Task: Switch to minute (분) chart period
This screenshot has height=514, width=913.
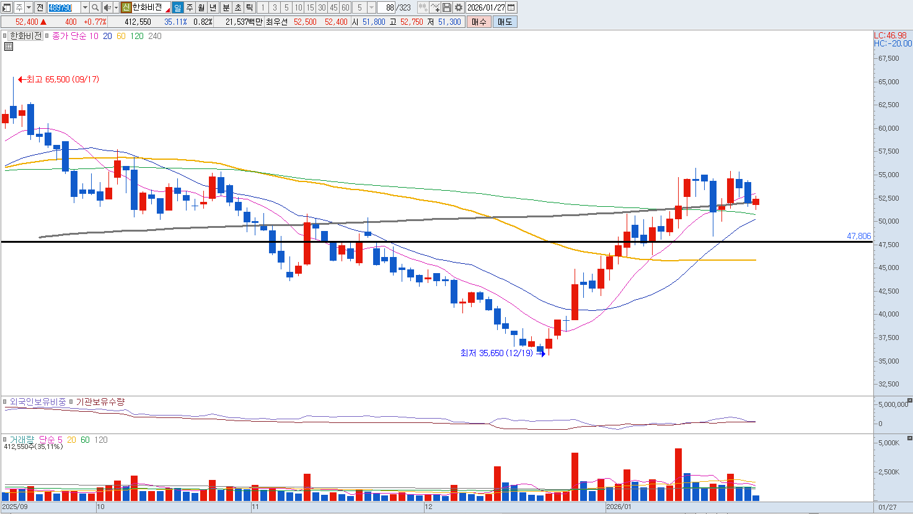Action: [x=226, y=7]
